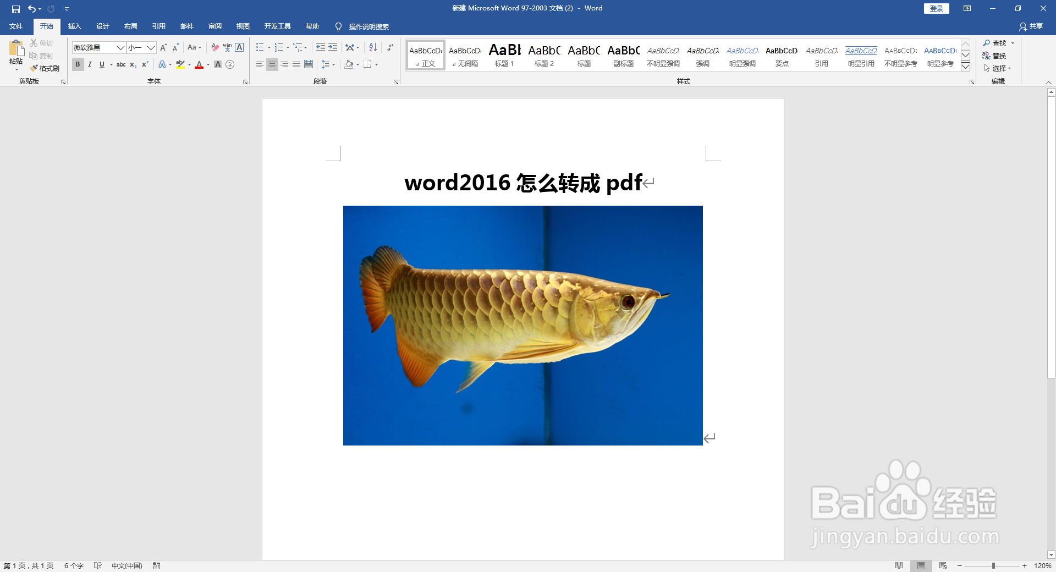Click the Tell Me search box
This screenshot has width=1056, height=572.
point(369,26)
